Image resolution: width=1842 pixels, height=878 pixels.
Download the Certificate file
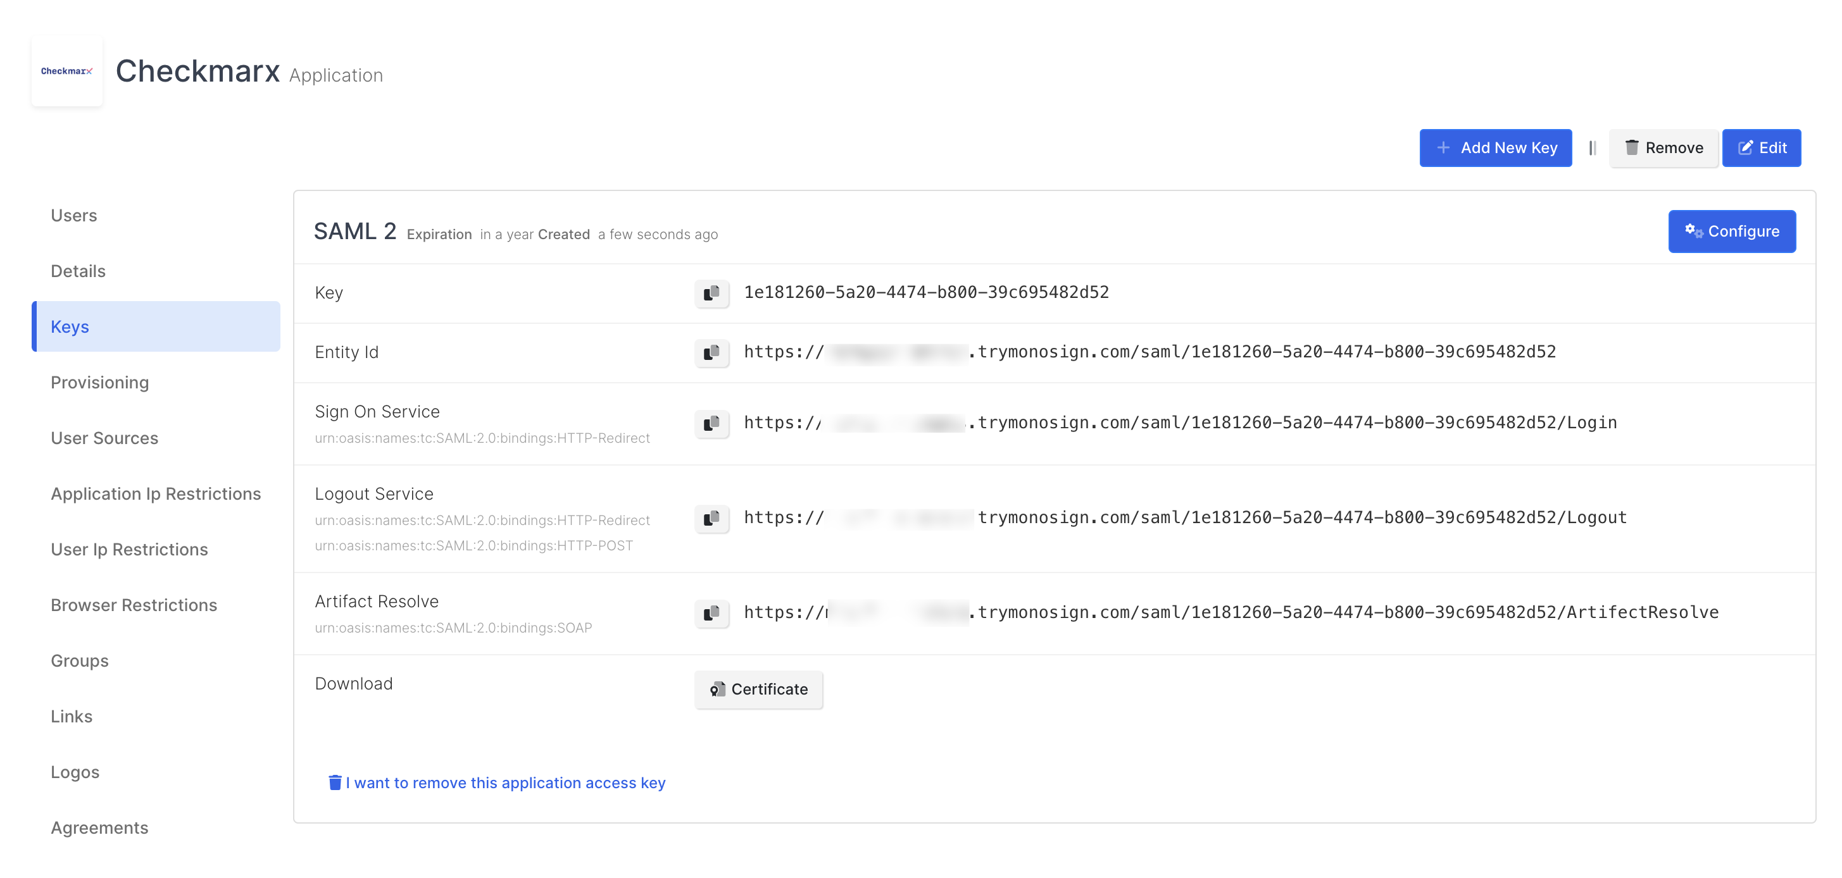758,689
